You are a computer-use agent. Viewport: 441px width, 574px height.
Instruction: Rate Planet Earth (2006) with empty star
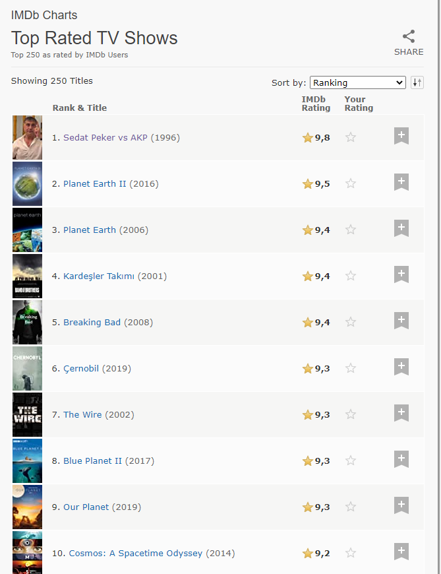351,230
